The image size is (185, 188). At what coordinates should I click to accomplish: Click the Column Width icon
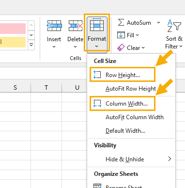point(97,104)
